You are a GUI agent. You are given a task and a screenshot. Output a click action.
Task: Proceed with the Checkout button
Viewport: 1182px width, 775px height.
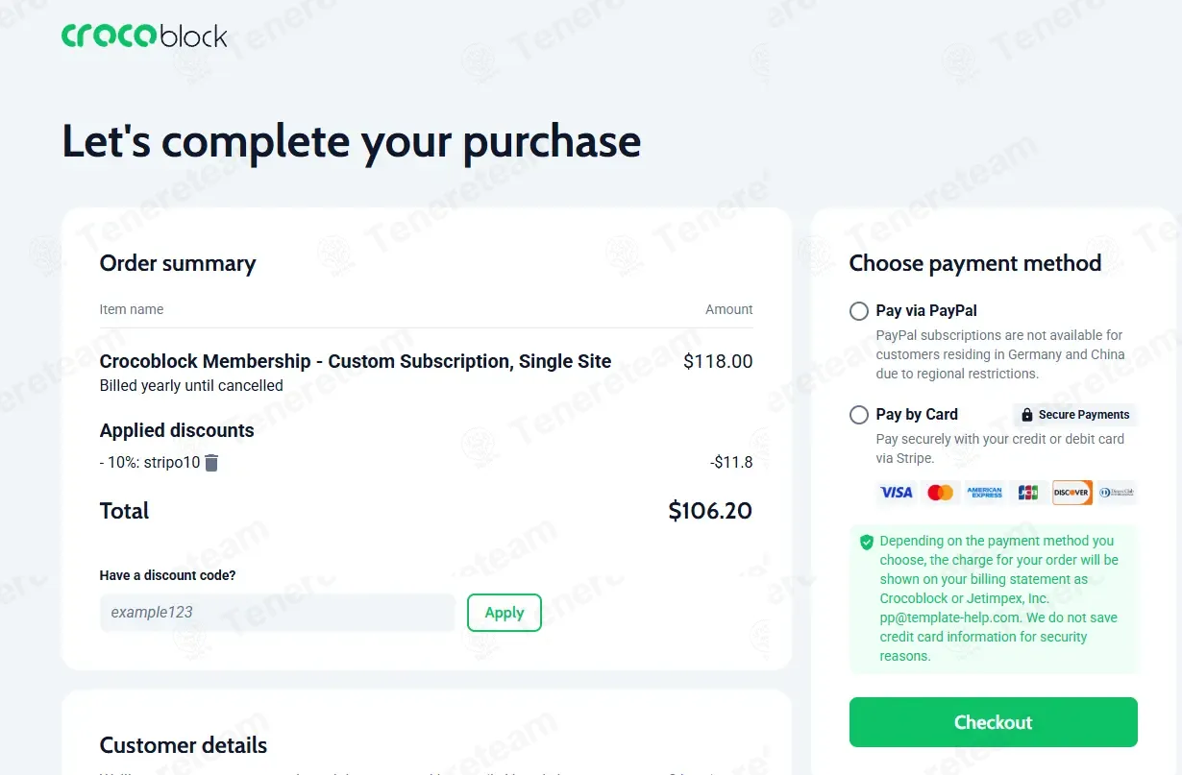pyautogui.click(x=994, y=722)
